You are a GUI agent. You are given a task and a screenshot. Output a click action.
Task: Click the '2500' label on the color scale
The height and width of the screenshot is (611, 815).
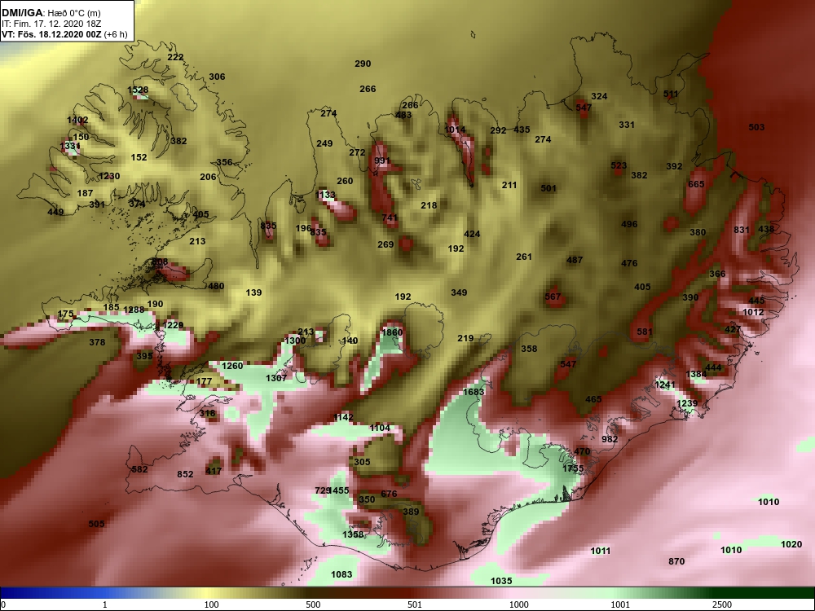[x=722, y=604]
